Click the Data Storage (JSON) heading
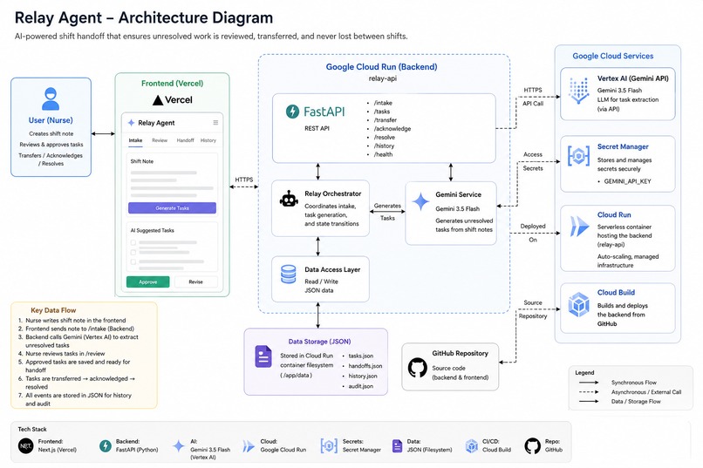 pyautogui.click(x=319, y=342)
